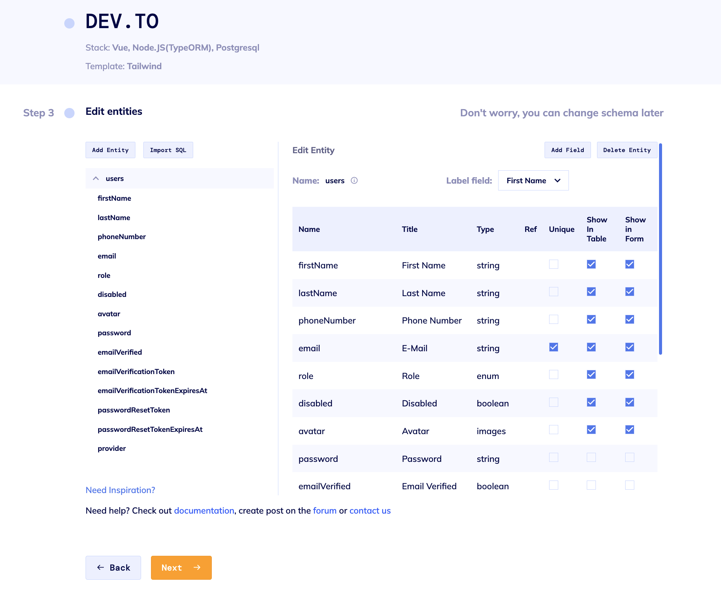Click Import SQL button
The image size is (721, 590).
click(x=168, y=150)
